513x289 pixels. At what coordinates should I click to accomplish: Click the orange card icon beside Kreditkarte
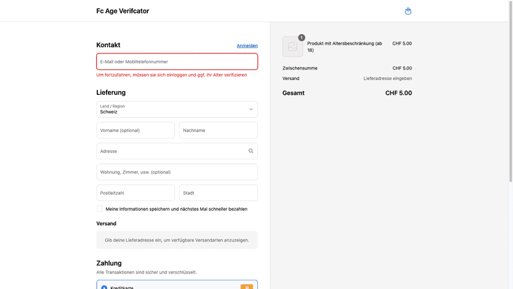[247, 287]
